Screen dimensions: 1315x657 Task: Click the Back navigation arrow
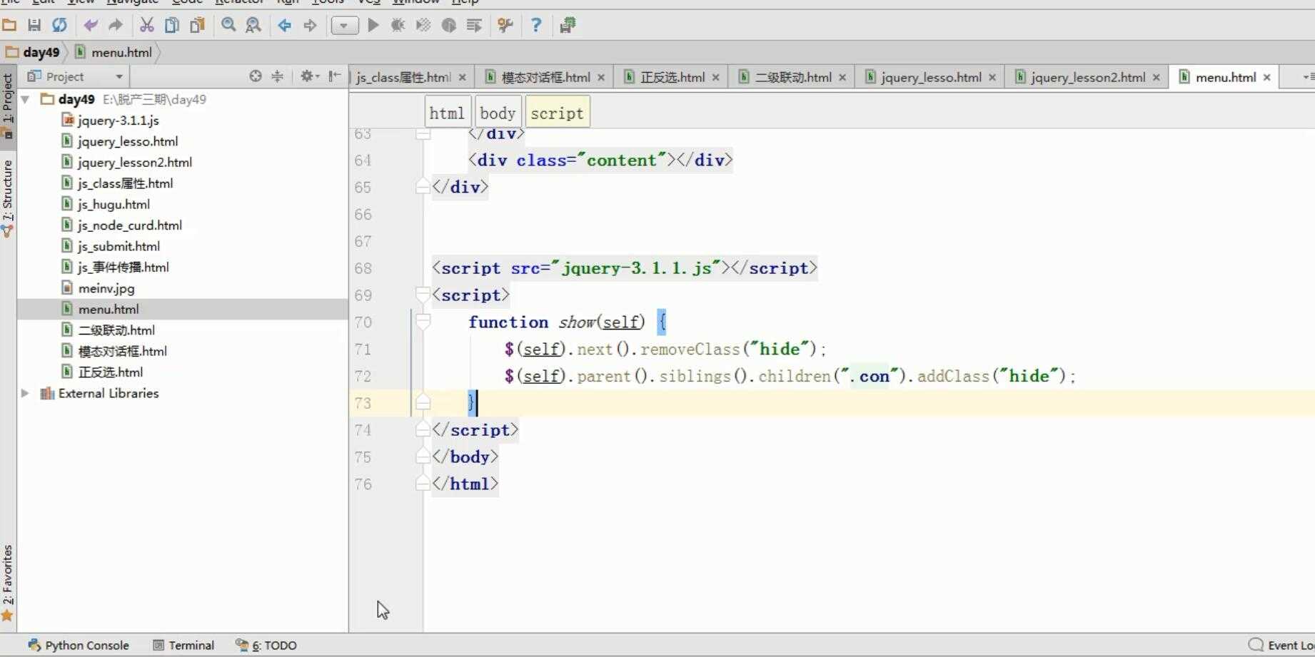pos(285,26)
